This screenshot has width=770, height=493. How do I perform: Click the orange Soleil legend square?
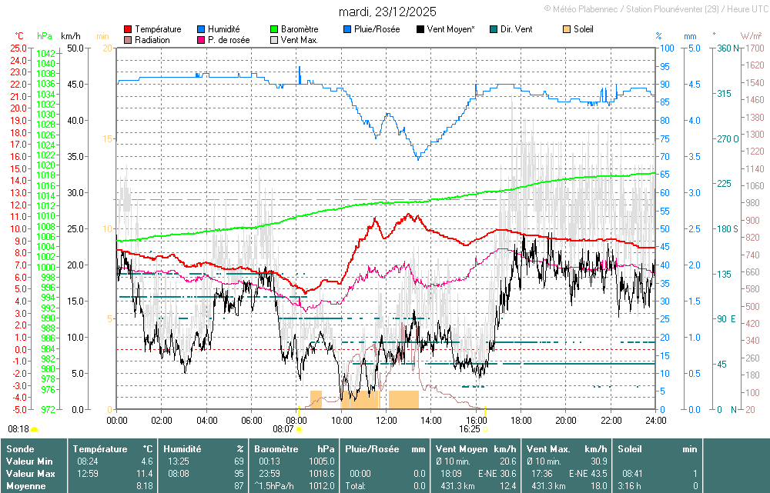click(567, 29)
